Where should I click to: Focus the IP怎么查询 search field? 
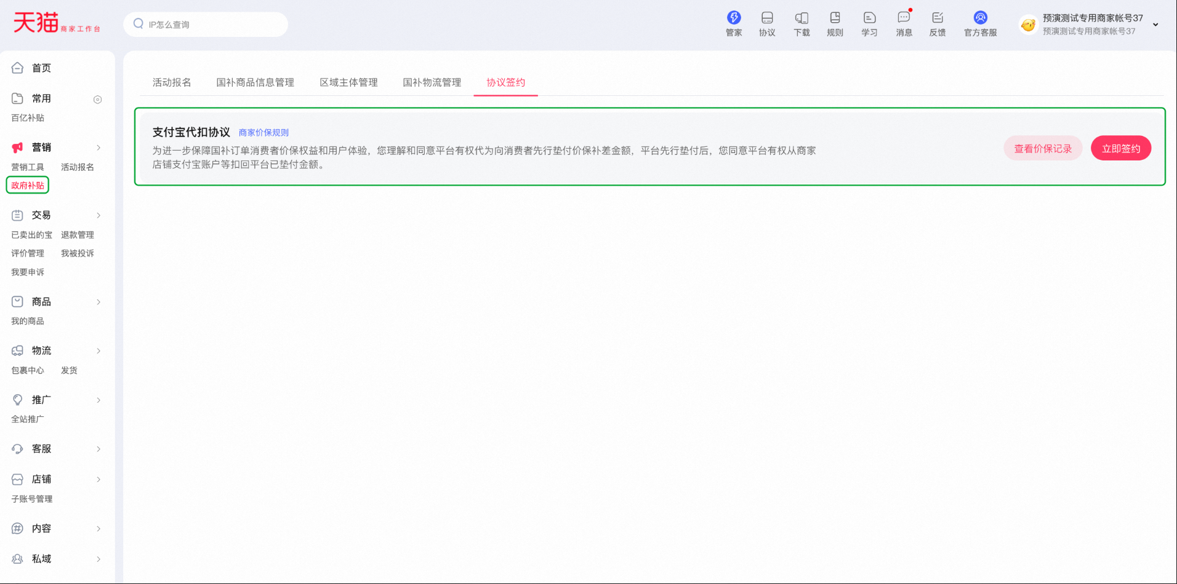pyautogui.click(x=209, y=25)
